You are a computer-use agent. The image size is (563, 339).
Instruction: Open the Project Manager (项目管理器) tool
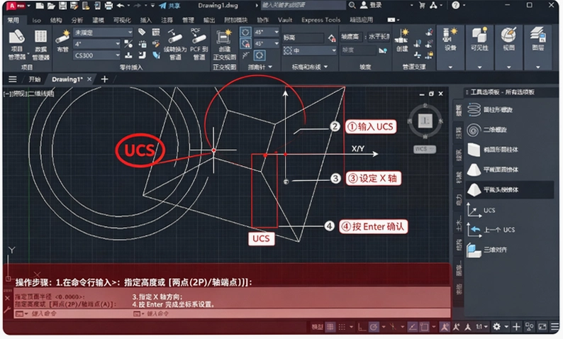(x=16, y=45)
